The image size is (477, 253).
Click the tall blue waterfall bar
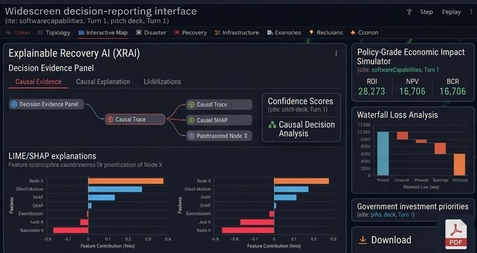[383, 153]
